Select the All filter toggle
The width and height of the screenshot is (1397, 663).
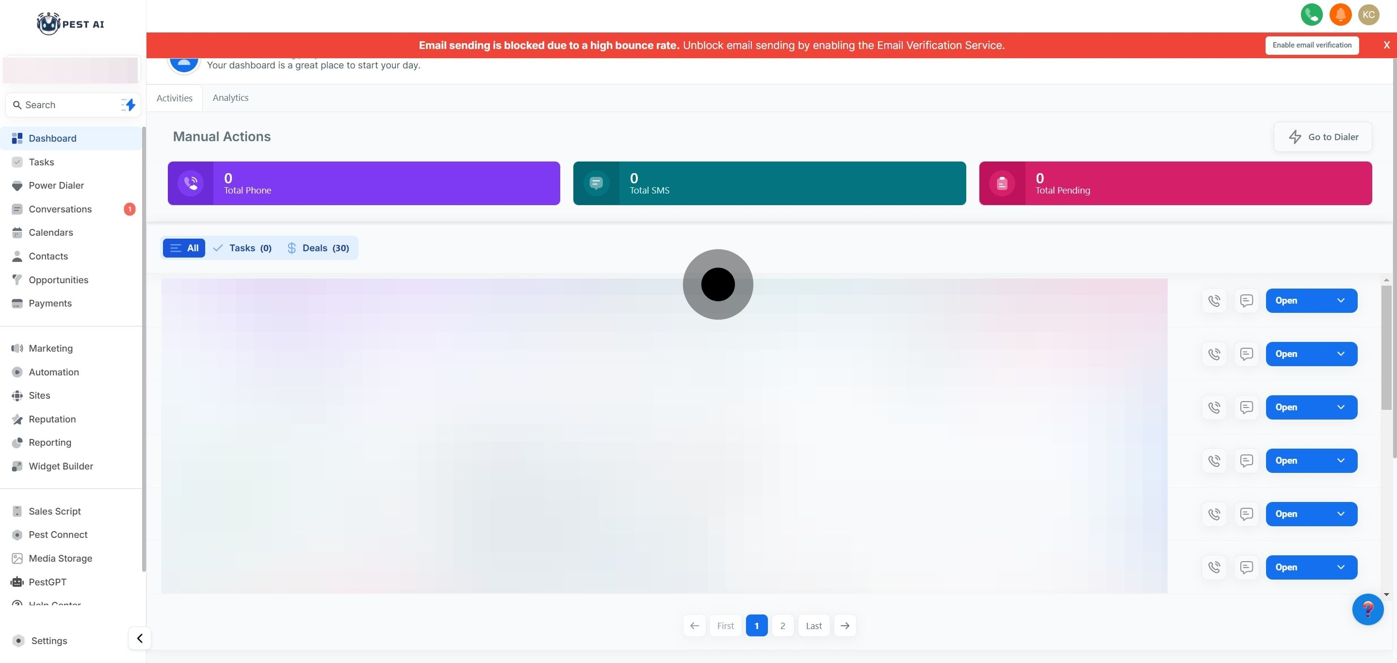point(184,248)
